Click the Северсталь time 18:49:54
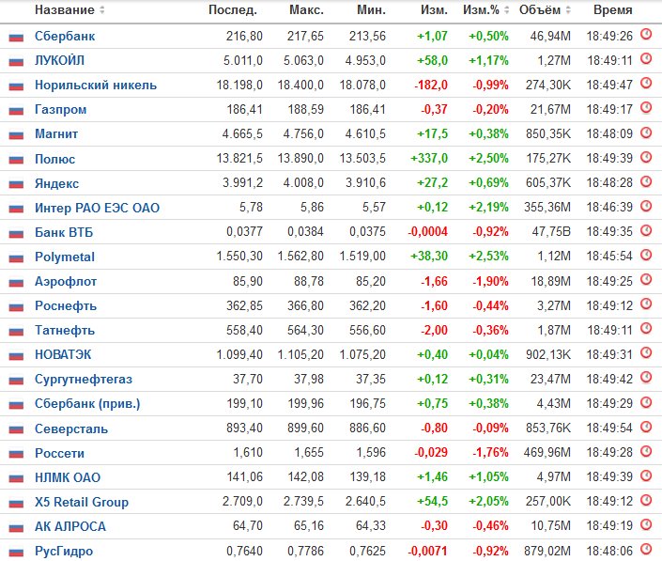 pyautogui.click(x=609, y=428)
